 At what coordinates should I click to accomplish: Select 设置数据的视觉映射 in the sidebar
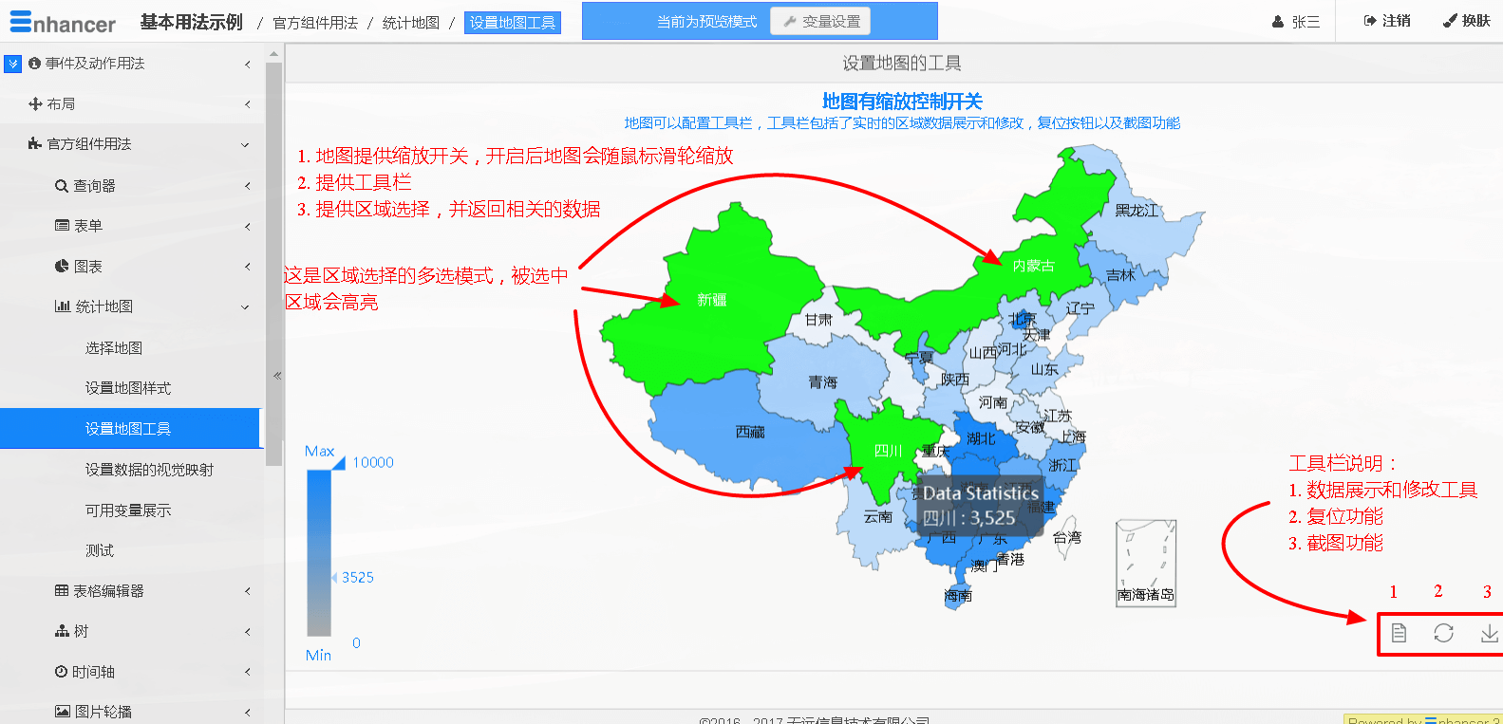(149, 470)
